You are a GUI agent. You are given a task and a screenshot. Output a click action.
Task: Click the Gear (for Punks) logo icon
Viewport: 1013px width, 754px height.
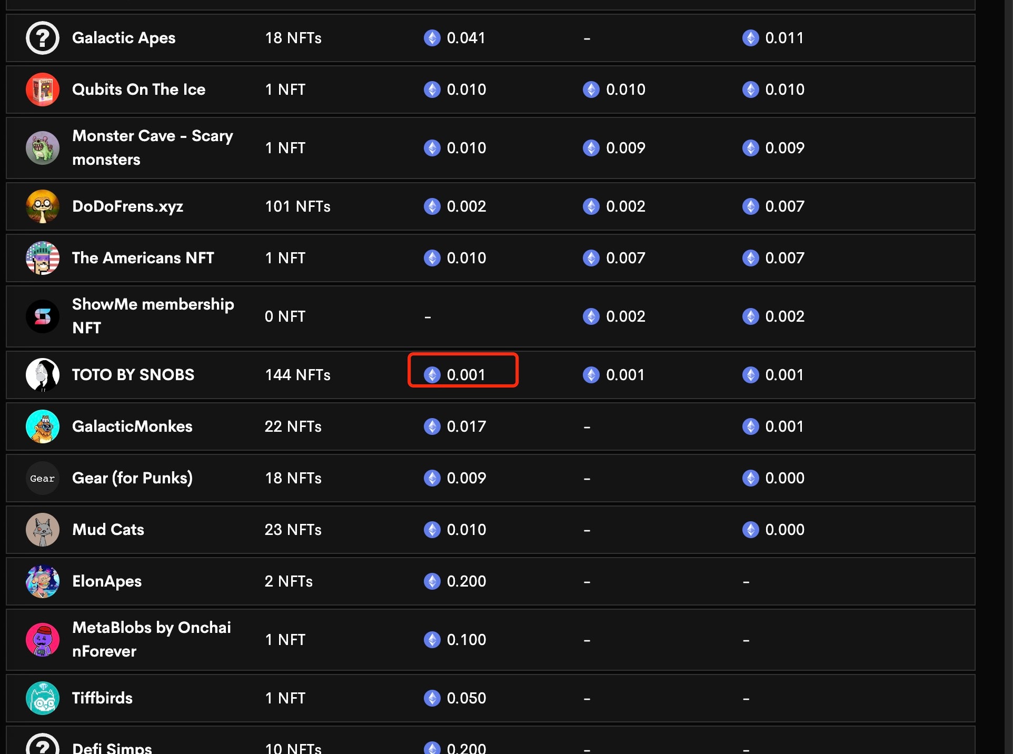point(43,478)
